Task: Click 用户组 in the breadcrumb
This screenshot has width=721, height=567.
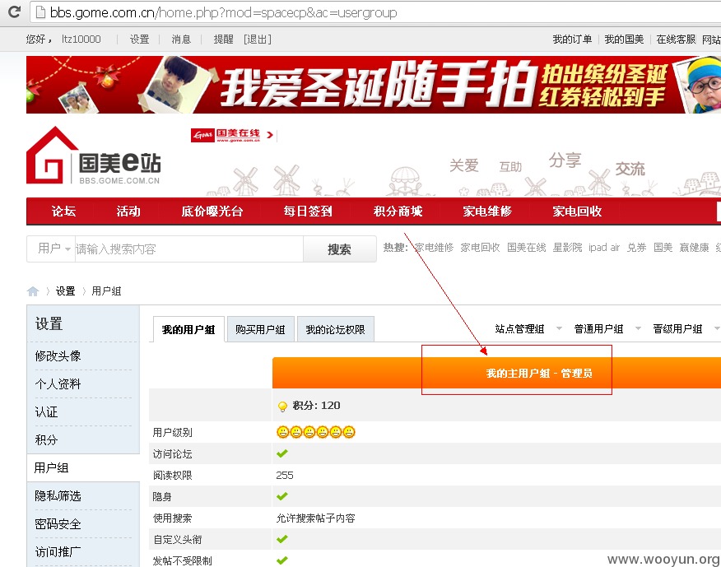Action: point(106,291)
